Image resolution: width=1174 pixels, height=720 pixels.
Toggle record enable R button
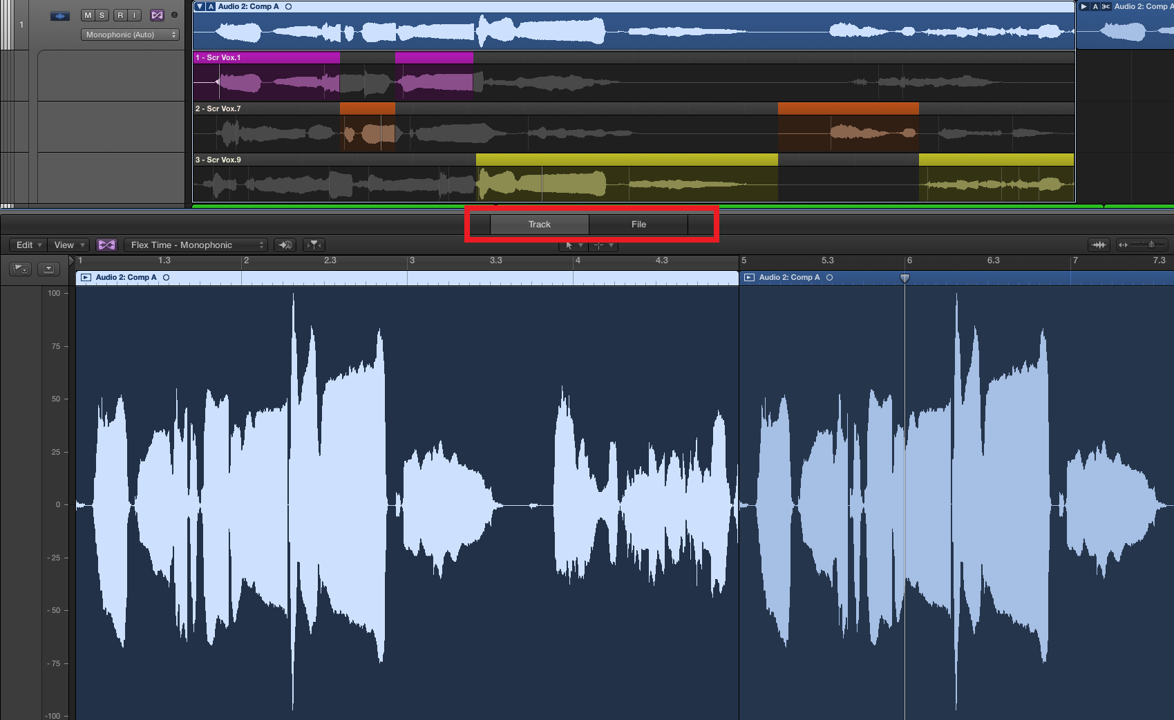pyautogui.click(x=120, y=15)
